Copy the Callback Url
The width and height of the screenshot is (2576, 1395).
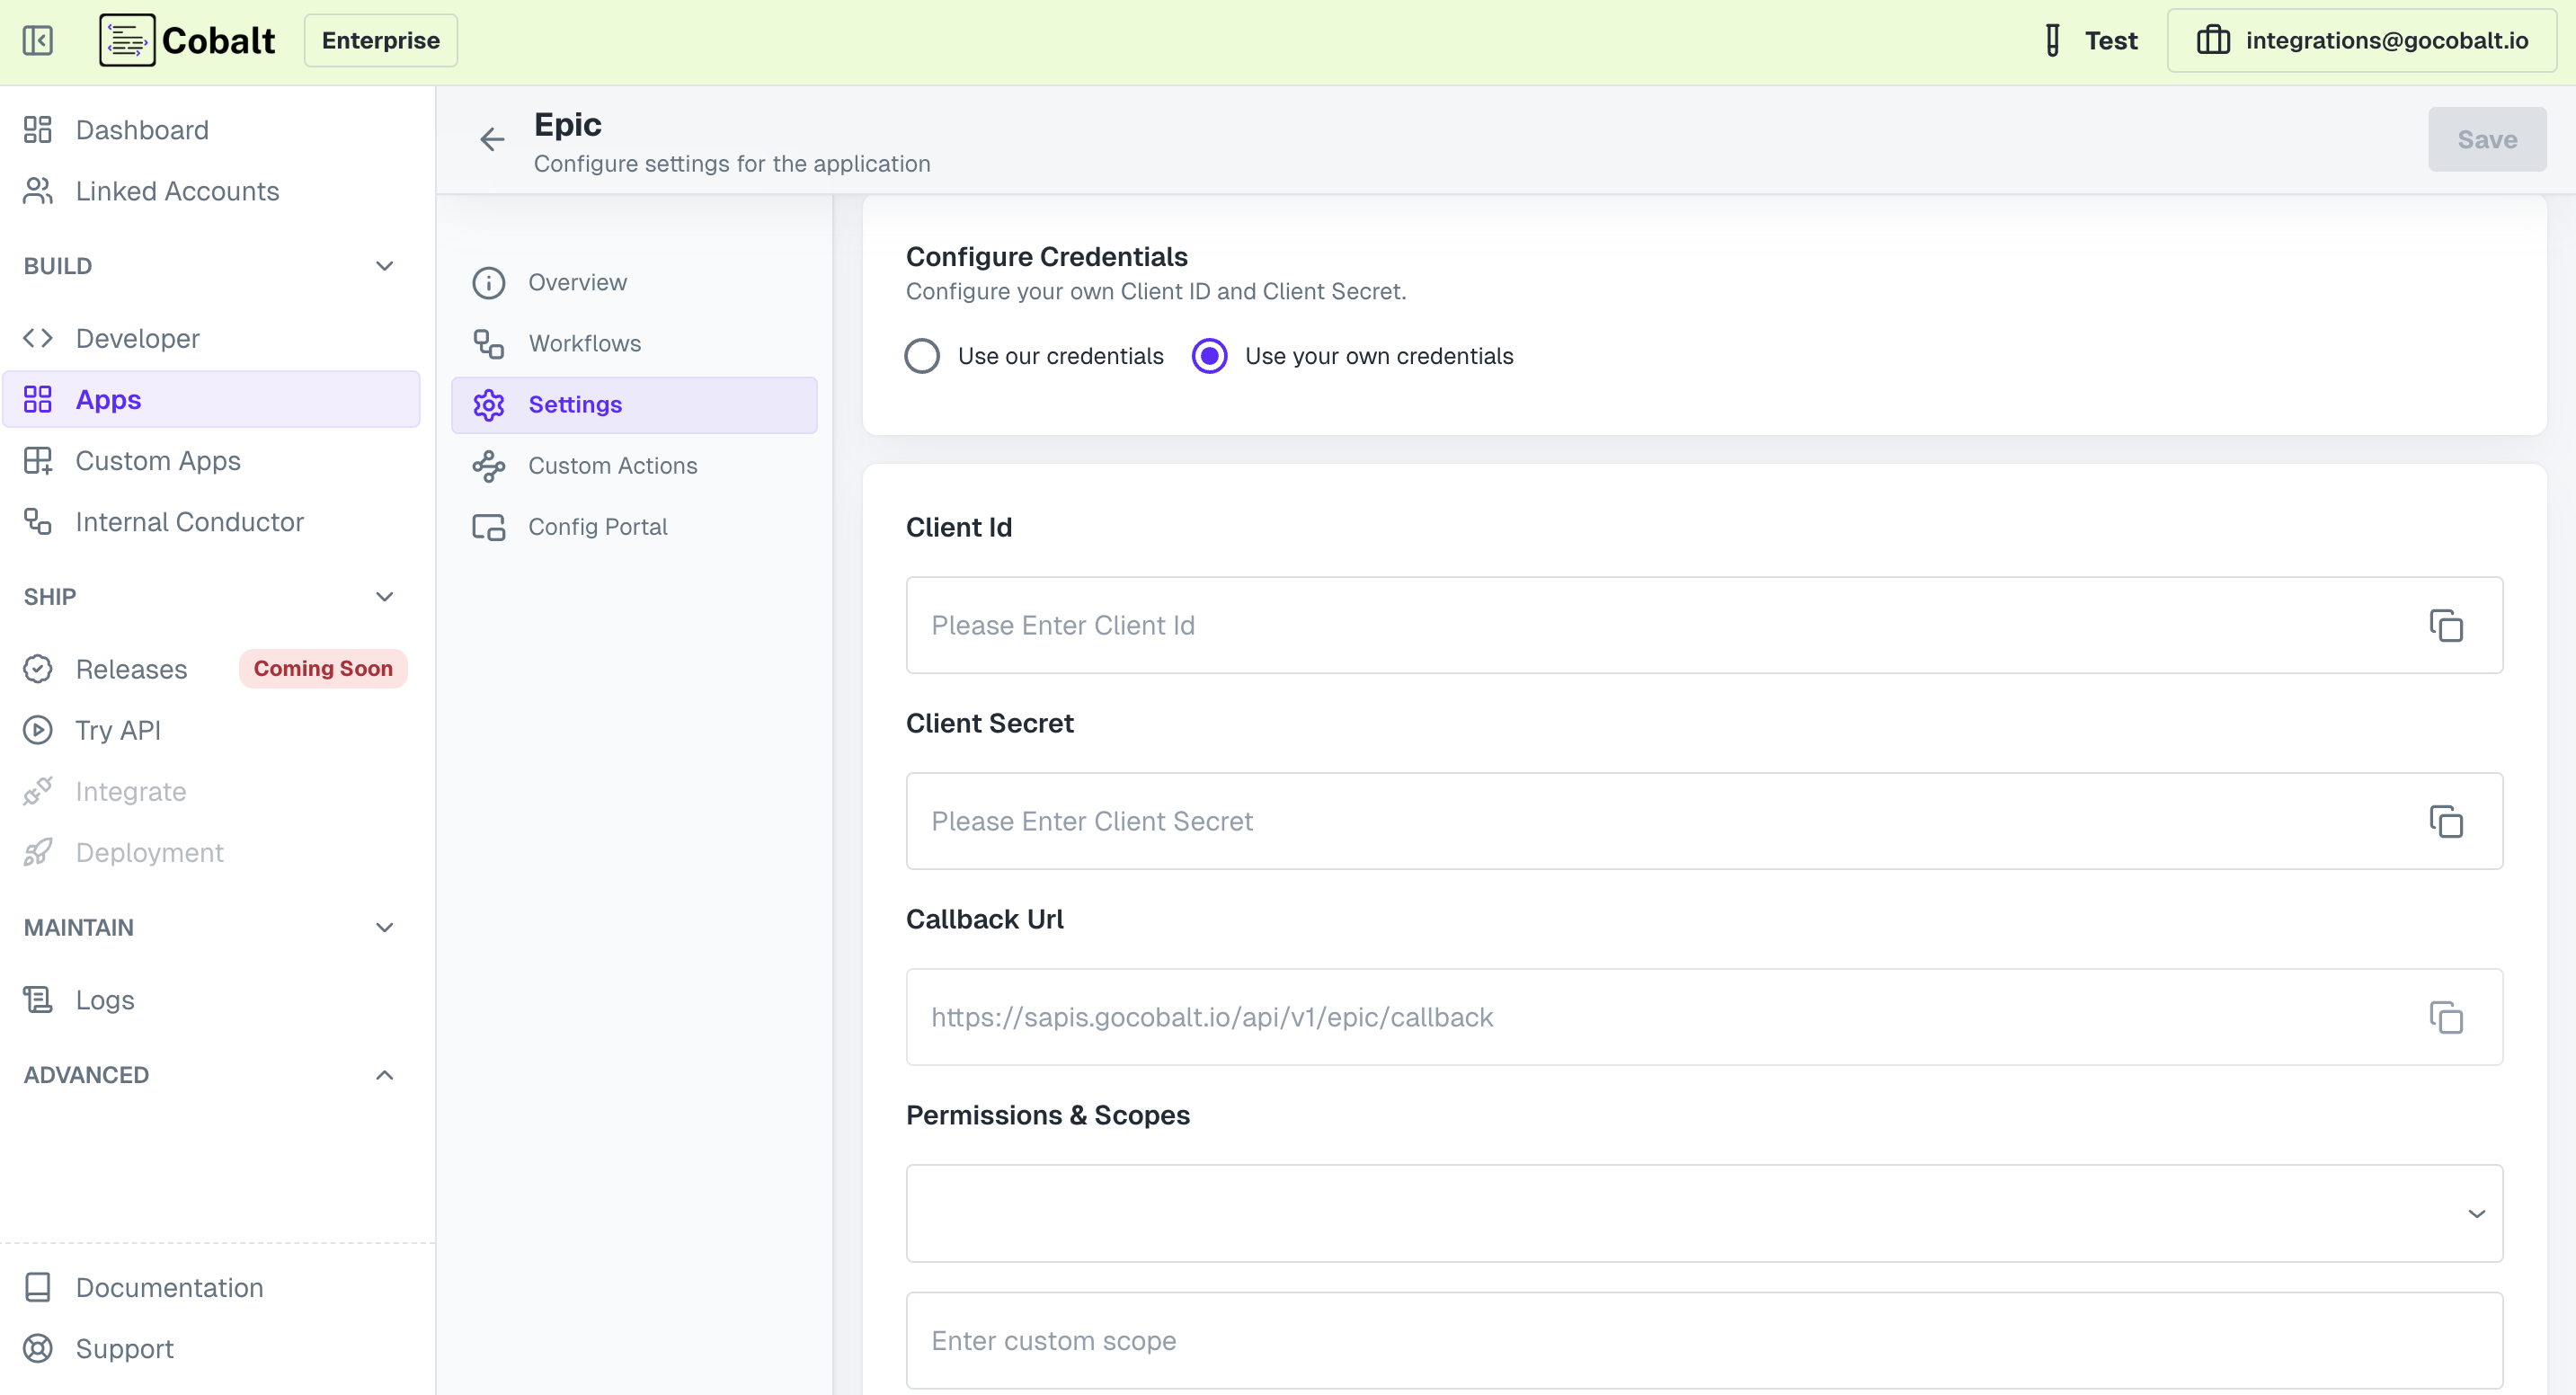point(2447,1016)
